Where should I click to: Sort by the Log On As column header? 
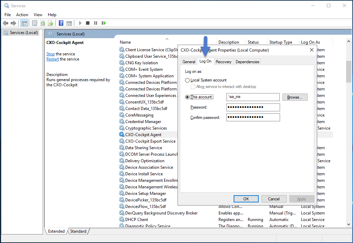point(316,42)
